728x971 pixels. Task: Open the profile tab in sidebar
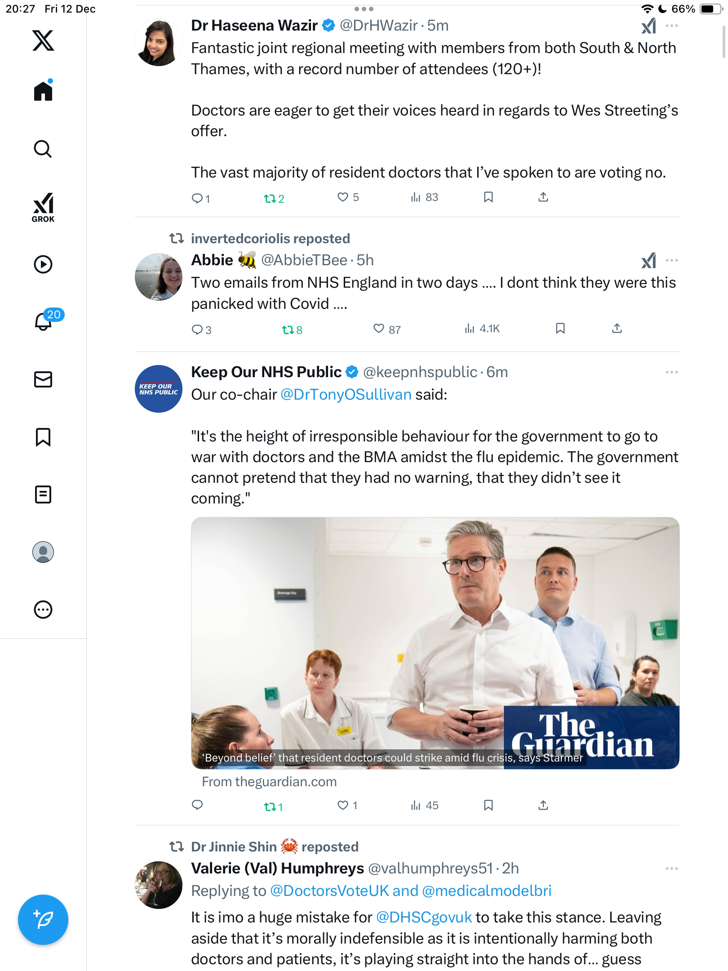[x=43, y=552]
